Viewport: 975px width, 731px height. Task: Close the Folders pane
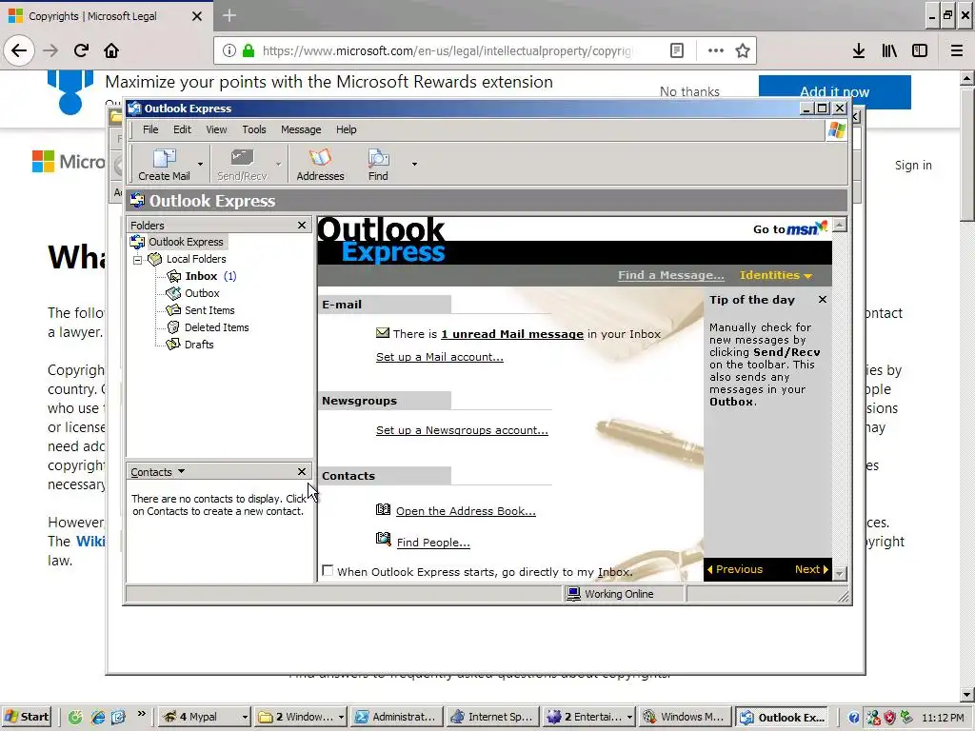pyautogui.click(x=302, y=225)
